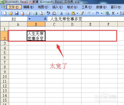The image size is (124, 105).
Task: Open the 格式(O) menu
Action: pos(72,7)
